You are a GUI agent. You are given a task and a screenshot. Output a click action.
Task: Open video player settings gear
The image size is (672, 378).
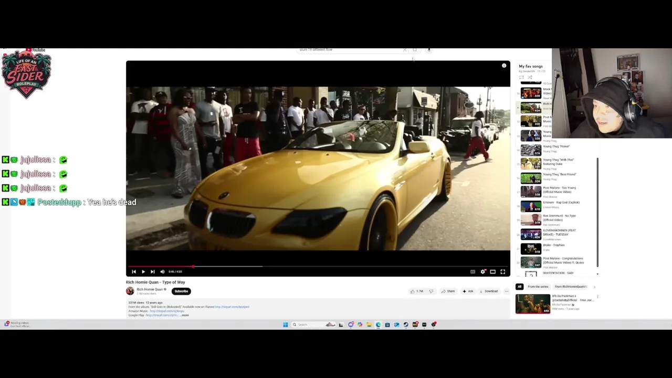tap(483, 271)
